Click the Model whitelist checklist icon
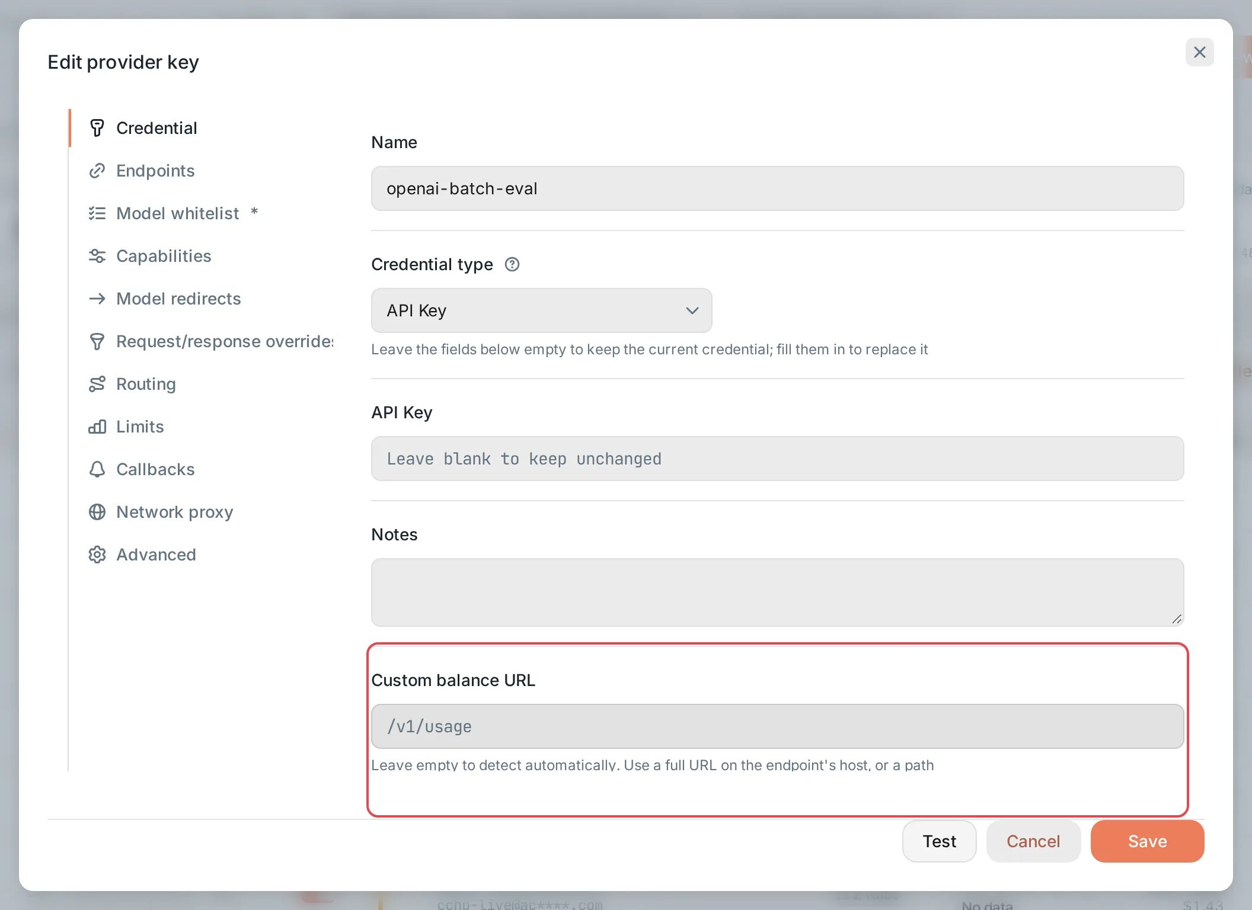Screen dimensions: 1252x910 point(97,213)
